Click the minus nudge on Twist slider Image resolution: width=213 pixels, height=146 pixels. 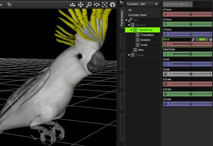click(x=170, y=64)
